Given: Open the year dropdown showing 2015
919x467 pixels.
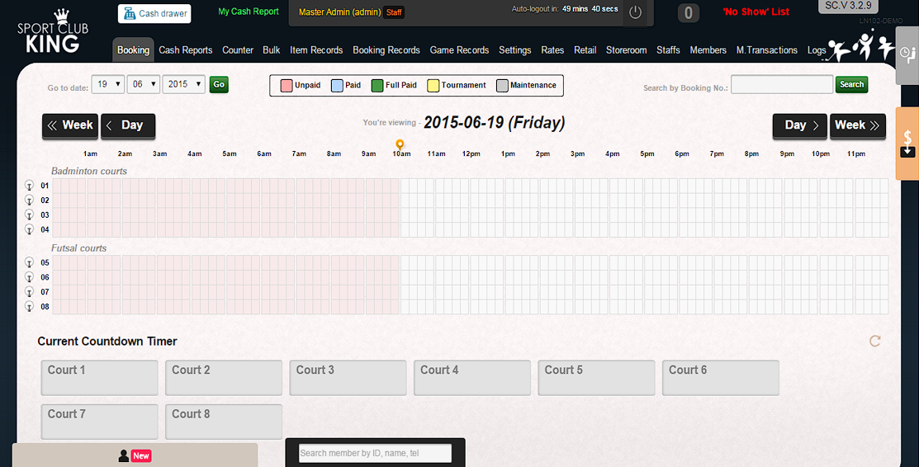Looking at the screenshot, I should click(x=183, y=84).
